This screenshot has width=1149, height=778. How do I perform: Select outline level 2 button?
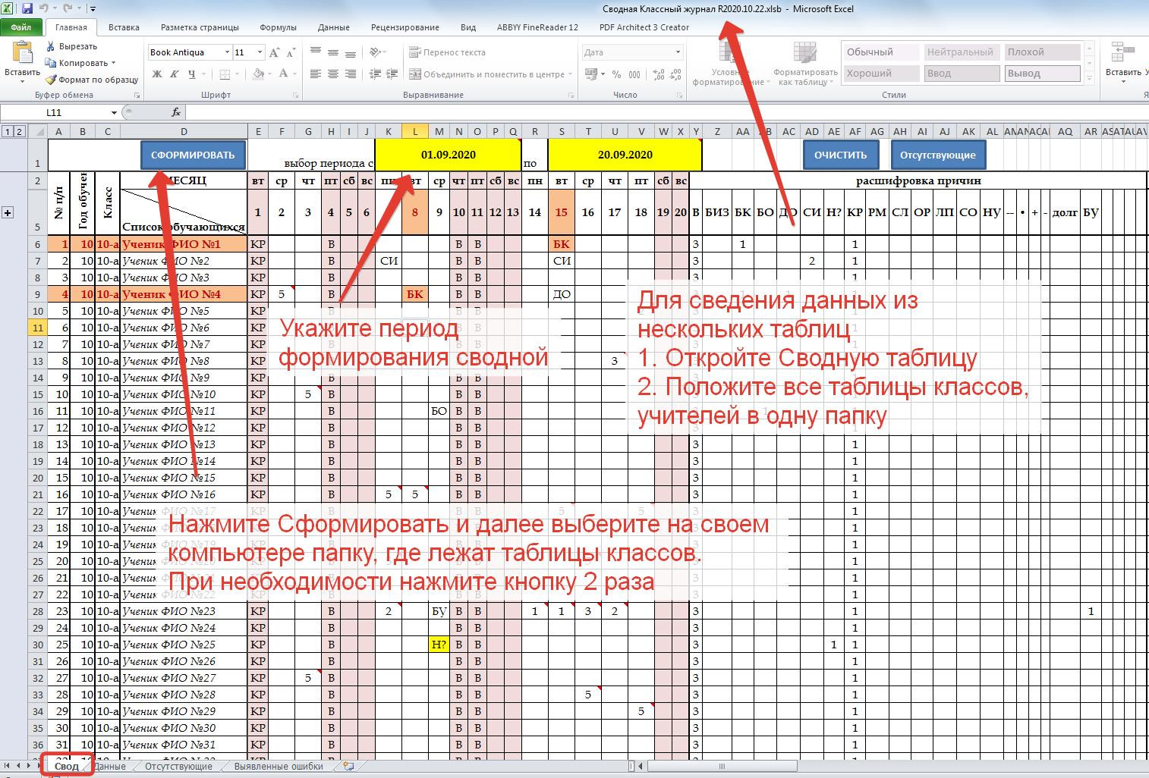click(x=19, y=131)
